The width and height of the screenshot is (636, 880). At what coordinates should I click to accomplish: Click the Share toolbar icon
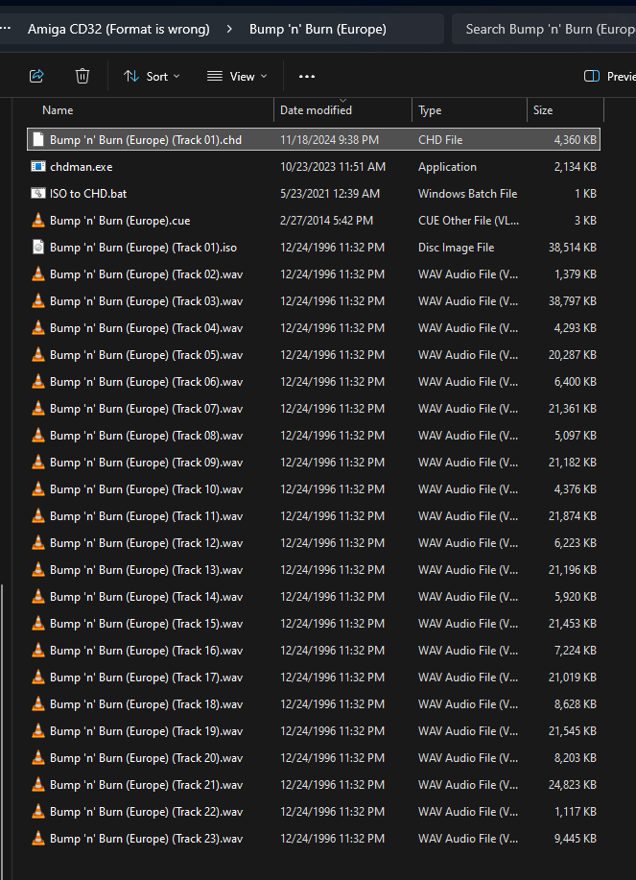[x=36, y=76]
